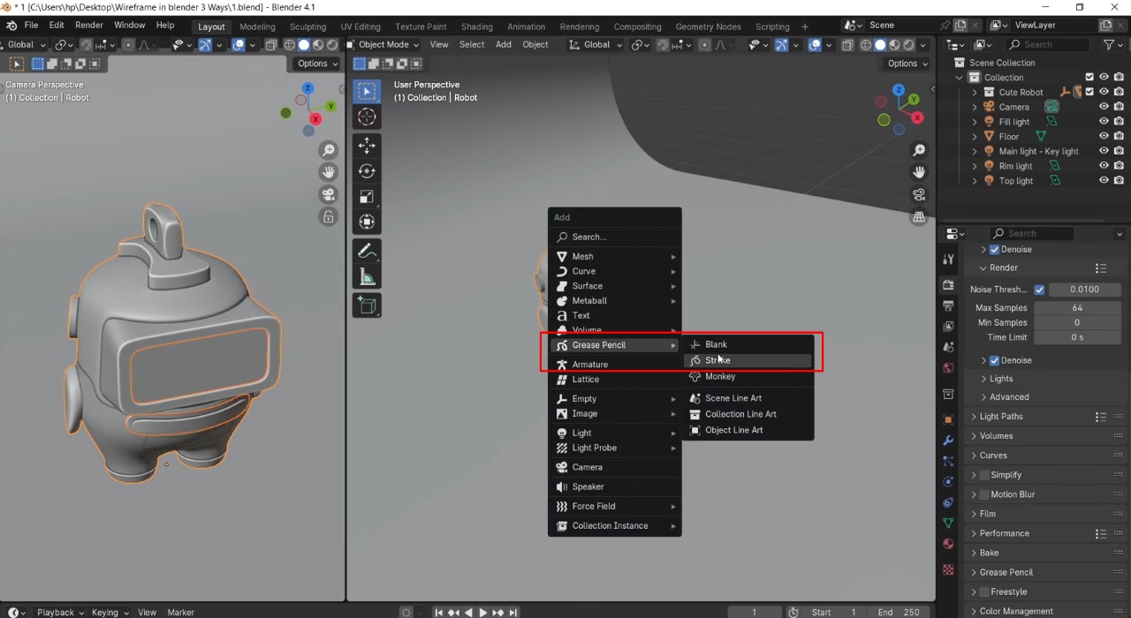Switch to the Shading workspace tab
The image size is (1131, 618).
pos(476,26)
